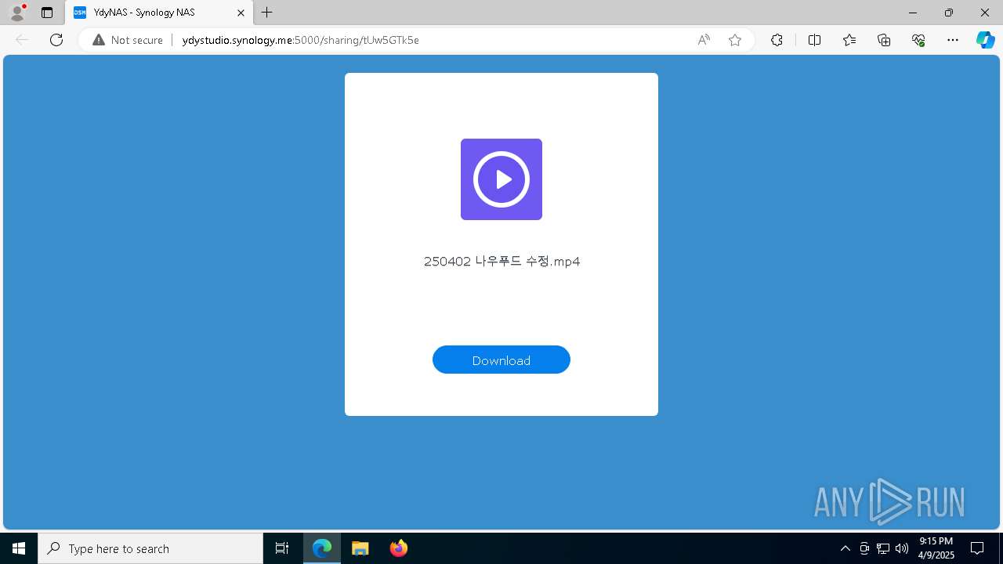The image size is (1003, 564).
Task: Reload the page with the Refresh button
Action: coord(56,40)
